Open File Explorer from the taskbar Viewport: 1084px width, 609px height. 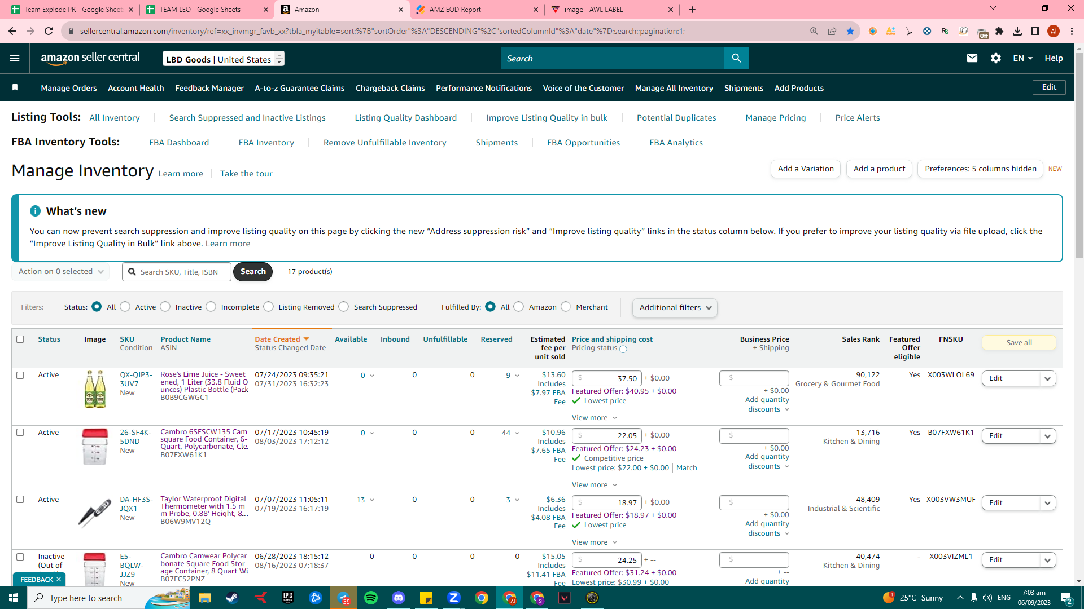[204, 598]
